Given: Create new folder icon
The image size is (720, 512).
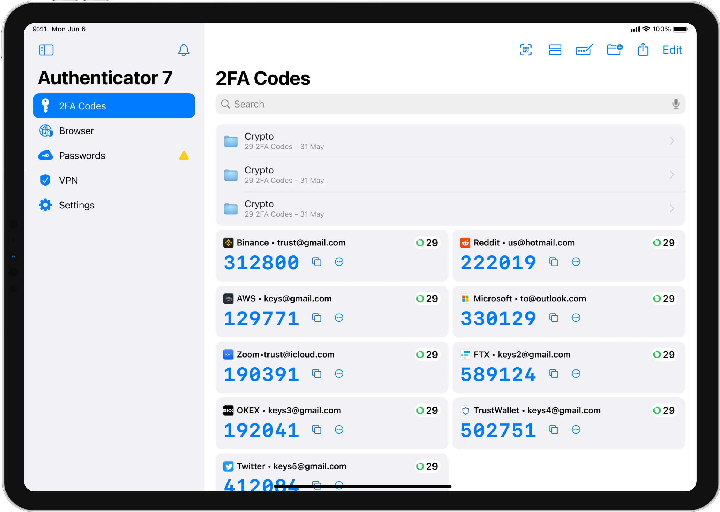Looking at the screenshot, I should pyautogui.click(x=614, y=49).
